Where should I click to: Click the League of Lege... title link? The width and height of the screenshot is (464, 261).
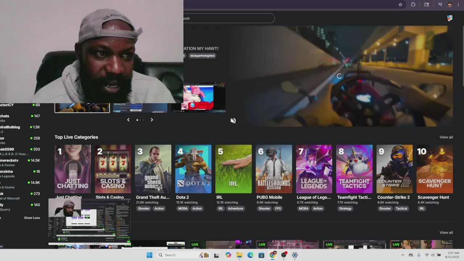pyautogui.click(x=314, y=197)
